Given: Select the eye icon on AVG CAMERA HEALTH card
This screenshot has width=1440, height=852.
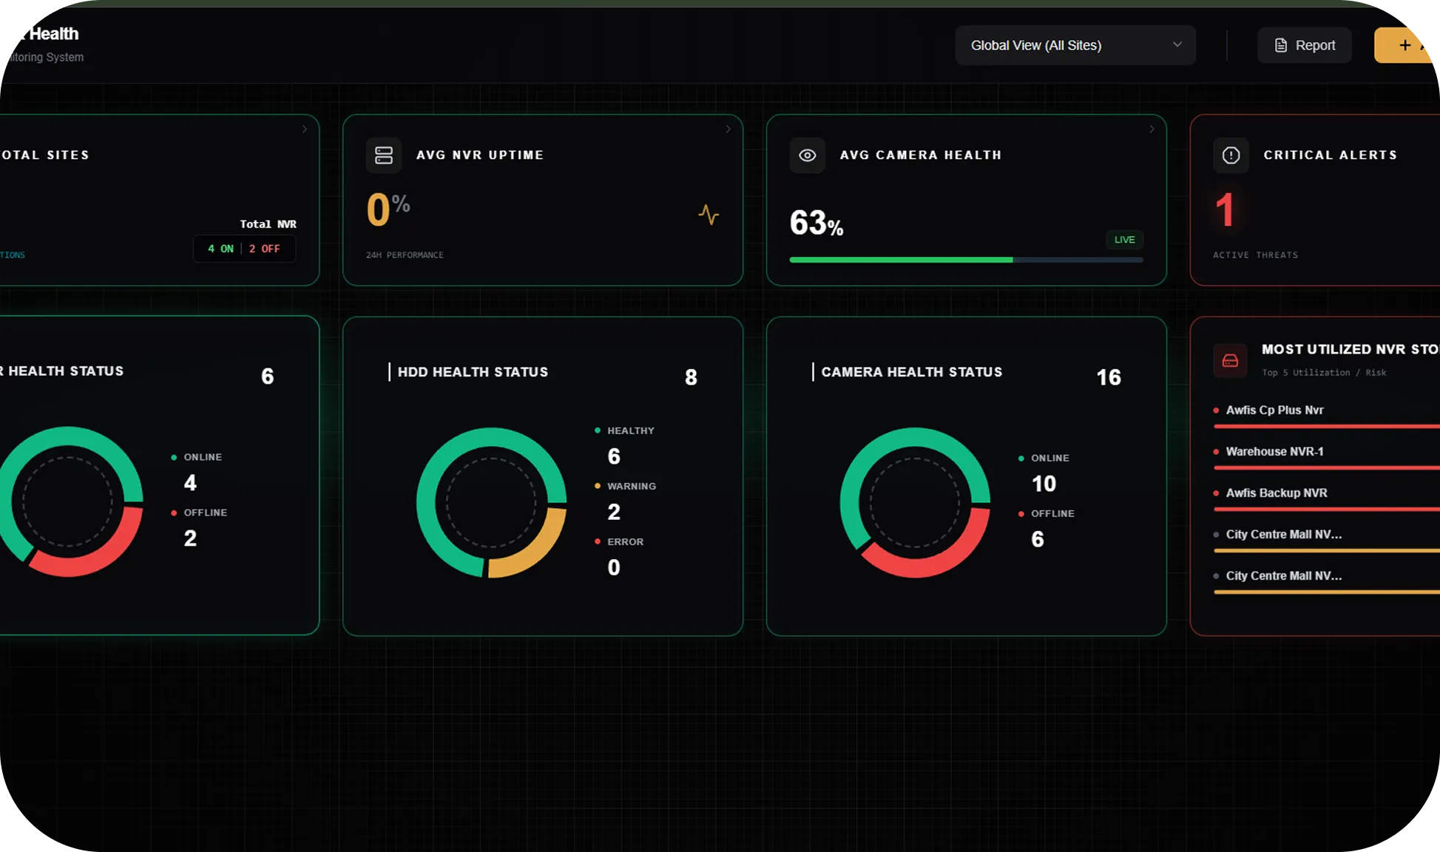Looking at the screenshot, I should (x=808, y=155).
